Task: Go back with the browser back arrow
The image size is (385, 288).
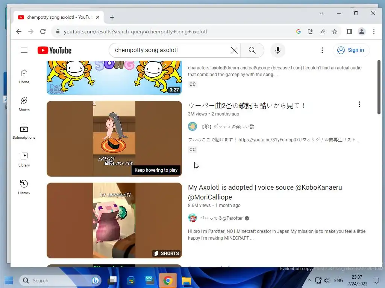Action: click(x=19, y=31)
